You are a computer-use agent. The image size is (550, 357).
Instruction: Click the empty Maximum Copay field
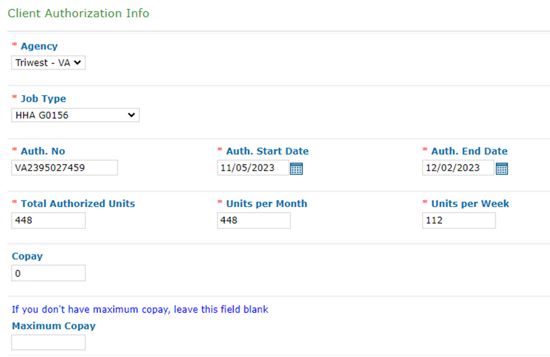point(49,342)
